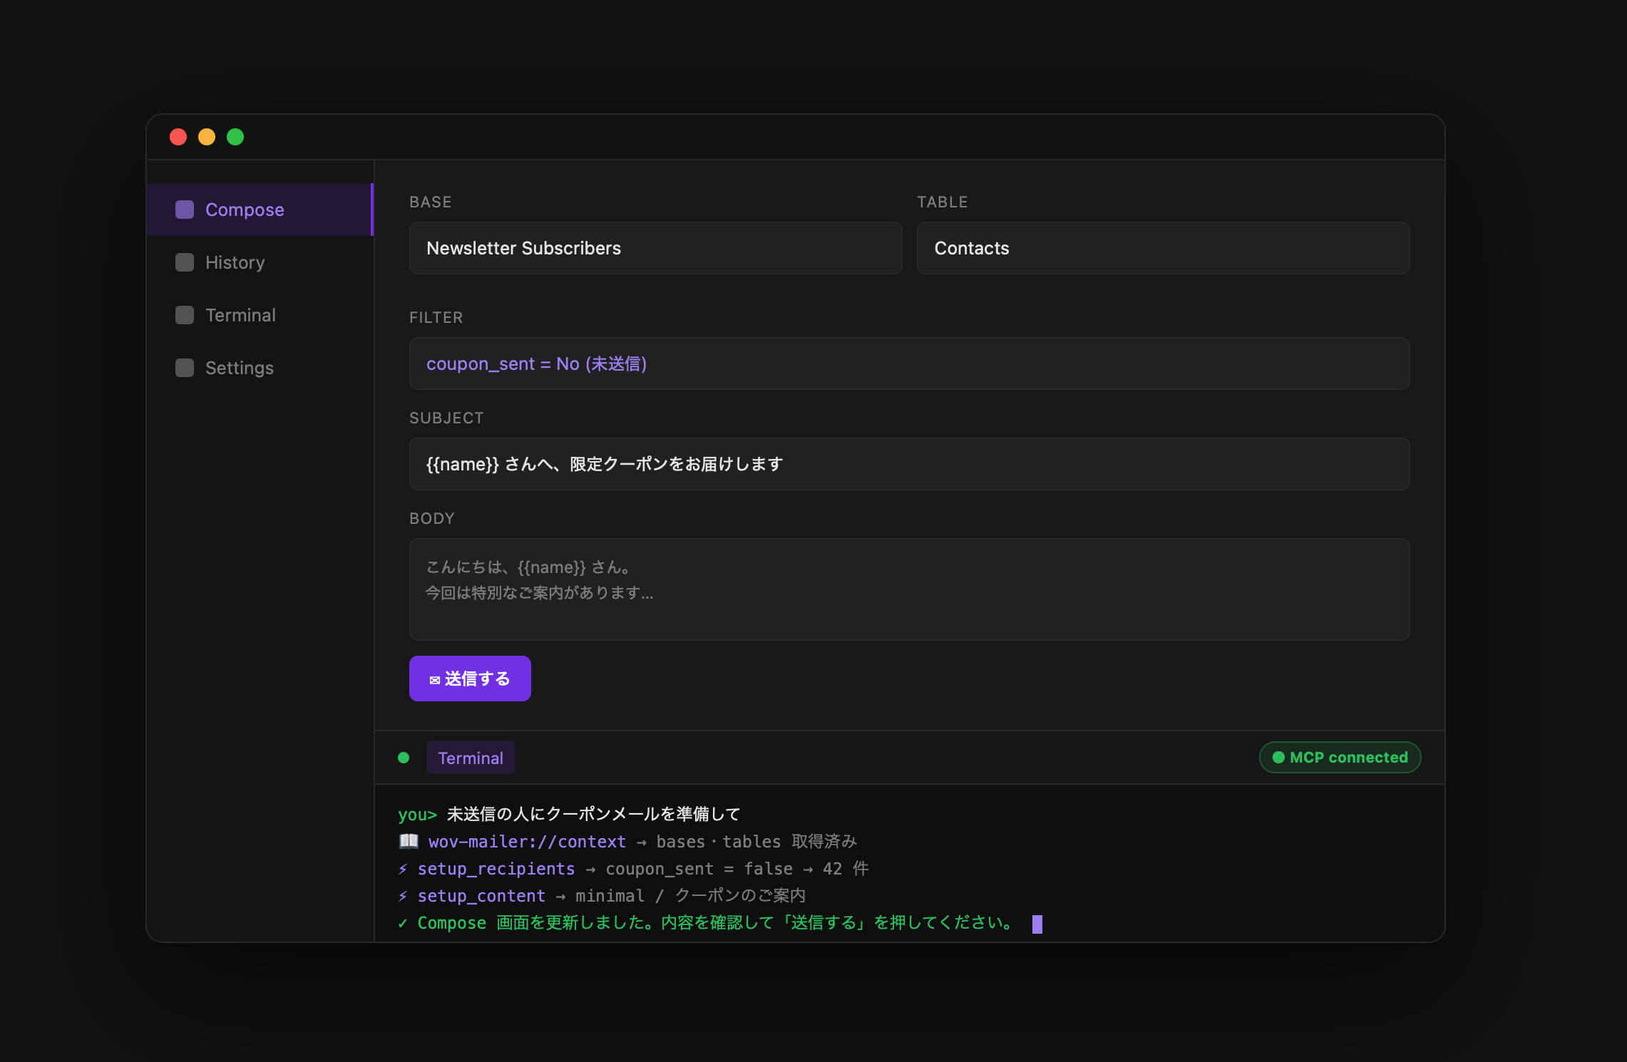The height and width of the screenshot is (1062, 1627).
Task: Click the green checkmark in terminal output
Action: pyautogui.click(x=403, y=923)
